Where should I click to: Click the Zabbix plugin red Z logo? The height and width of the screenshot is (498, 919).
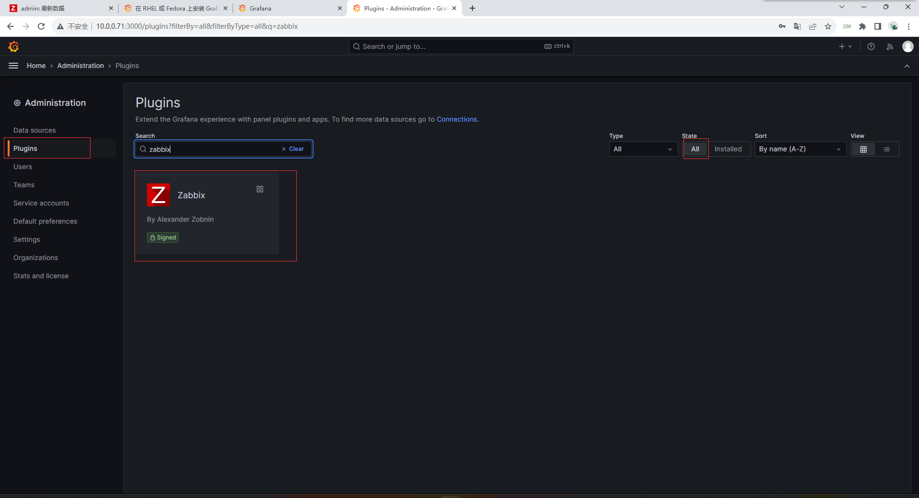click(x=158, y=195)
